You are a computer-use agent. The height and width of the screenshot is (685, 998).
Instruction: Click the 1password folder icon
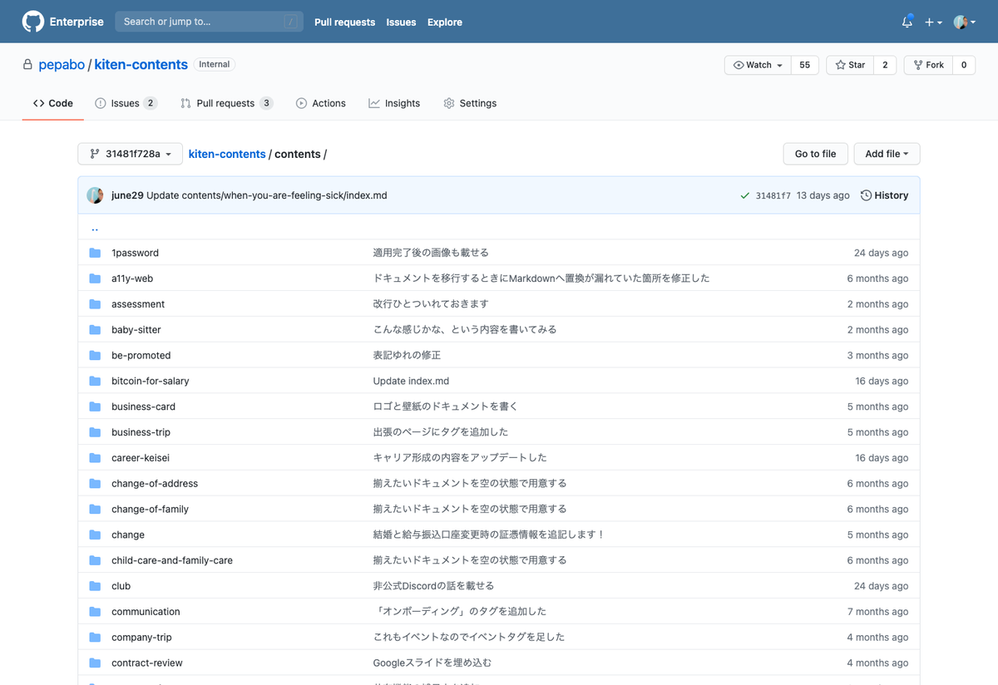coord(95,253)
